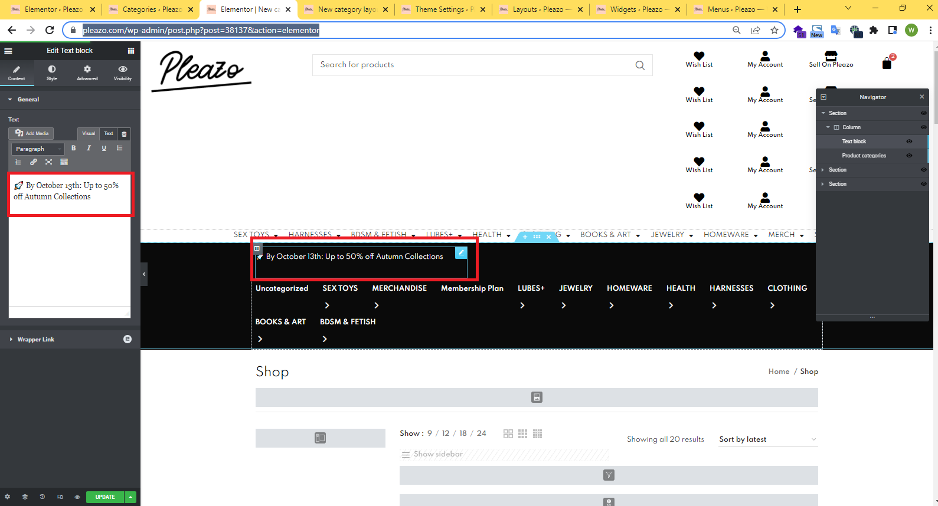Switch editor to Text mode tab
Screen dimensions: 938x506
[x=109, y=134]
